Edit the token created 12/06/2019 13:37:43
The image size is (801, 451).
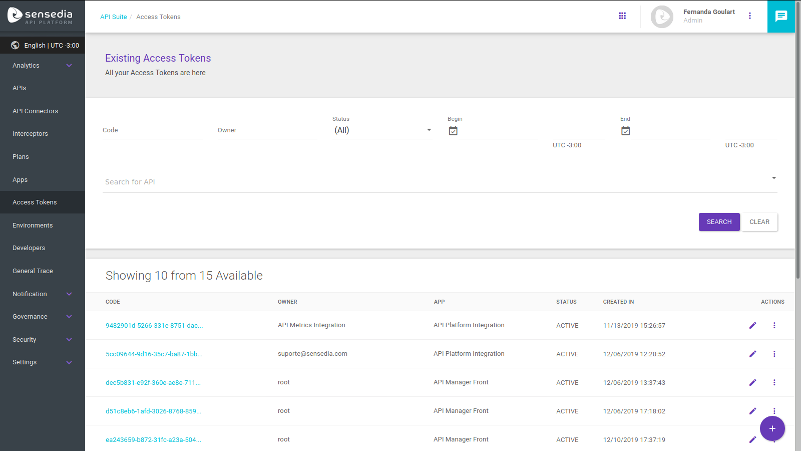pyautogui.click(x=752, y=382)
